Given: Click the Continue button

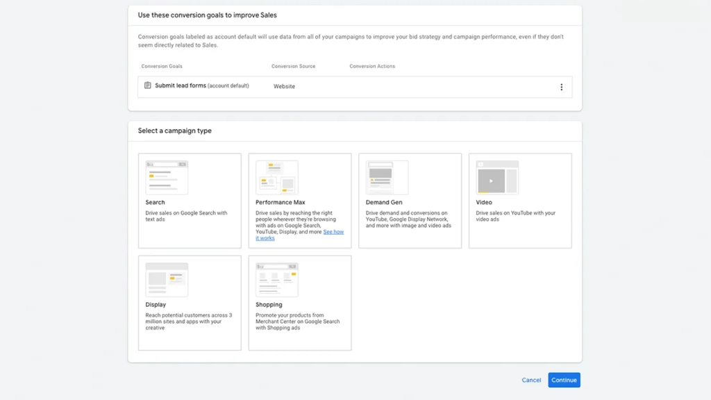Looking at the screenshot, I should click(564, 380).
